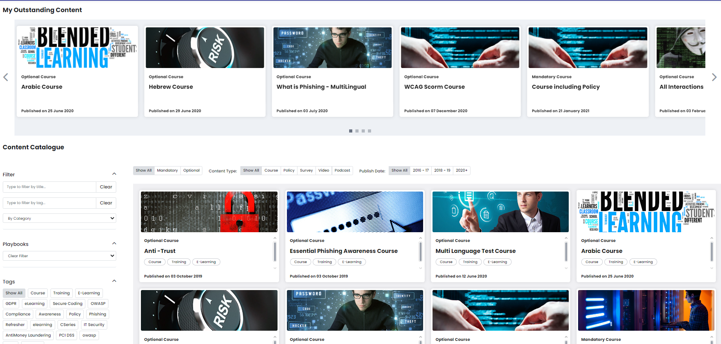Select the PCI DSS tag
Viewport: 721px width, 344px height.
click(x=67, y=335)
